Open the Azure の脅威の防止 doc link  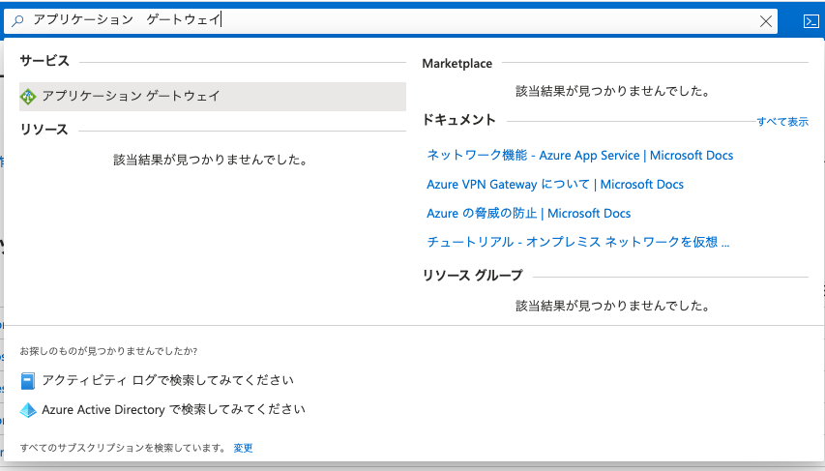pyautogui.click(x=528, y=213)
